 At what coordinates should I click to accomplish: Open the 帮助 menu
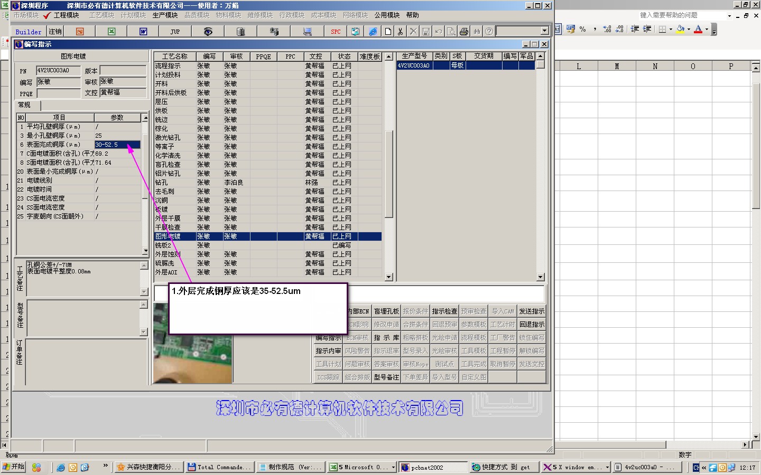tap(412, 15)
